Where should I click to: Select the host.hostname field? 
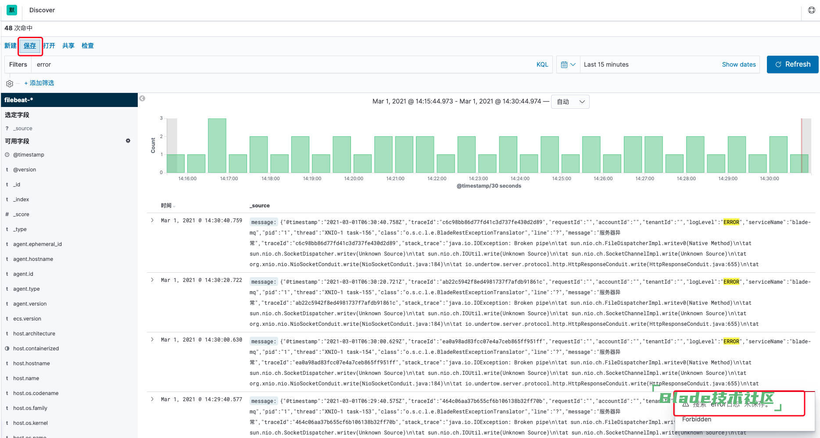(32, 363)
